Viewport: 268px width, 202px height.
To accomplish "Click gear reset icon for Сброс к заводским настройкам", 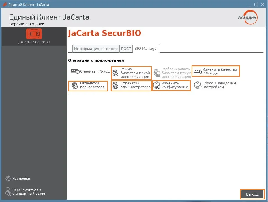I will point(198,85).
